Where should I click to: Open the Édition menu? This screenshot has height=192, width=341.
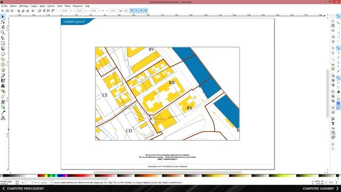13,6
